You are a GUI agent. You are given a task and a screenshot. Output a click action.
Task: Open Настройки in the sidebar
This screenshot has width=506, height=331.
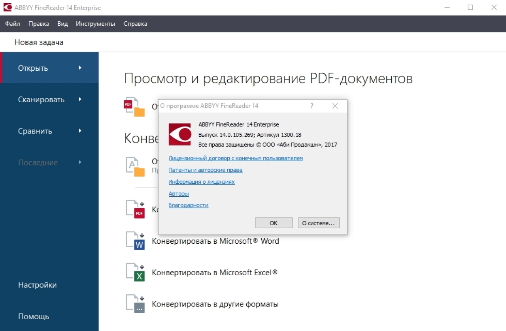pos(37,285)
